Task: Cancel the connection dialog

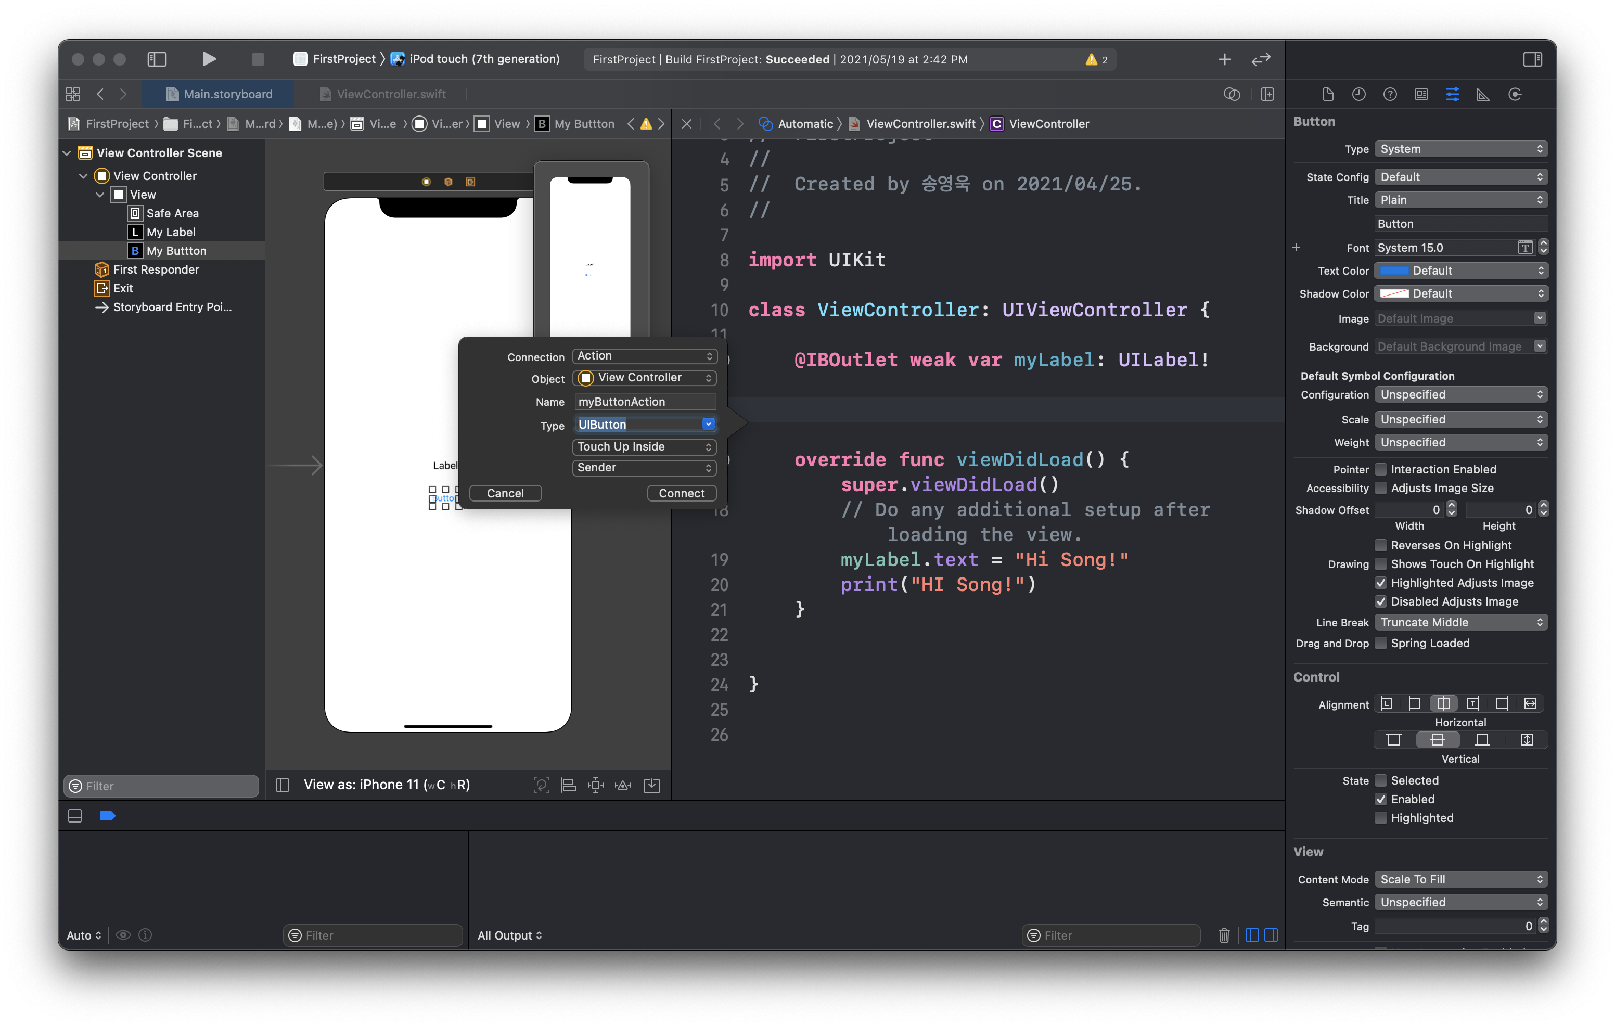Action: tap(505, 493)
